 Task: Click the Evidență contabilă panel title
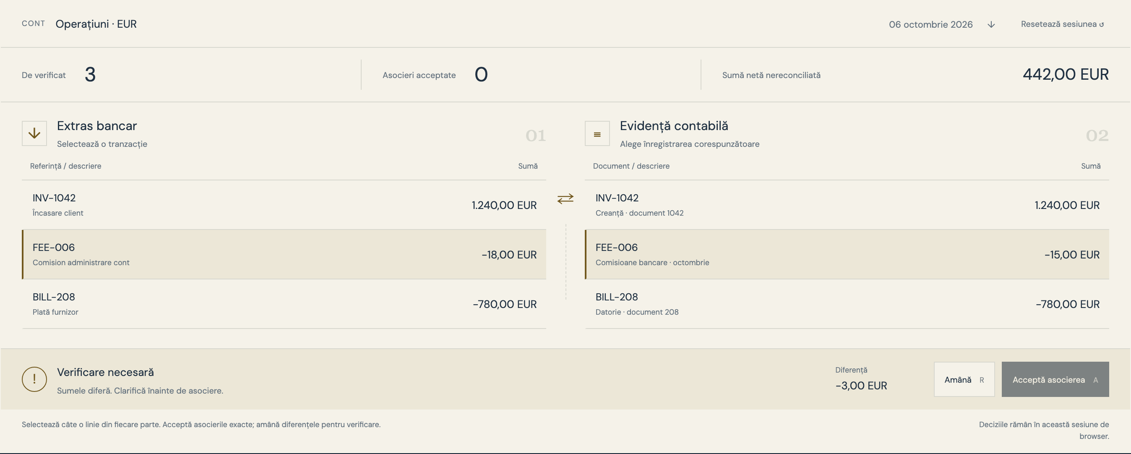click(674, 126)
